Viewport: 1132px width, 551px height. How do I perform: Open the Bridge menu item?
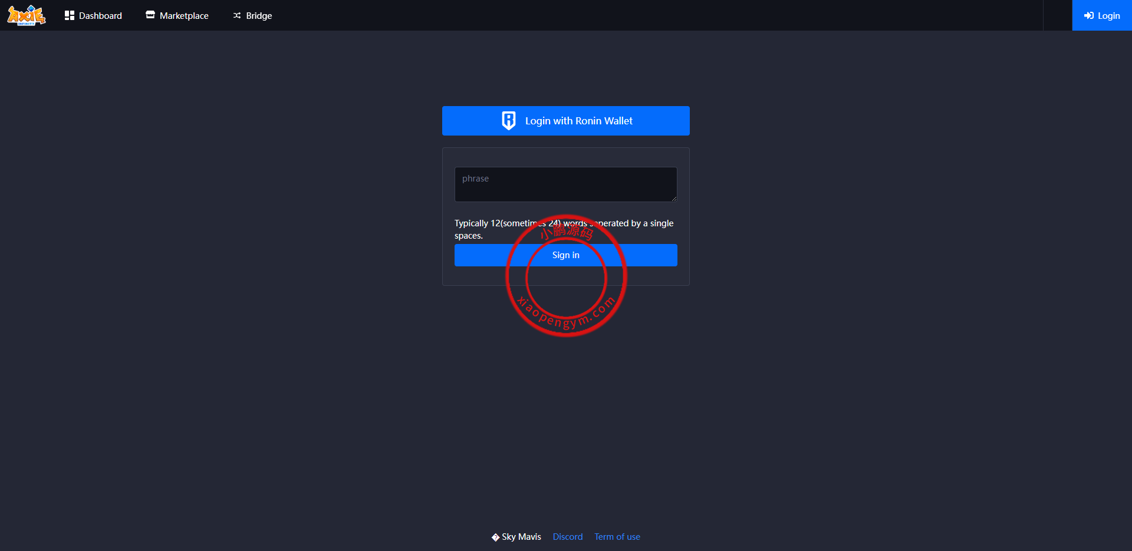coord(259,16)
